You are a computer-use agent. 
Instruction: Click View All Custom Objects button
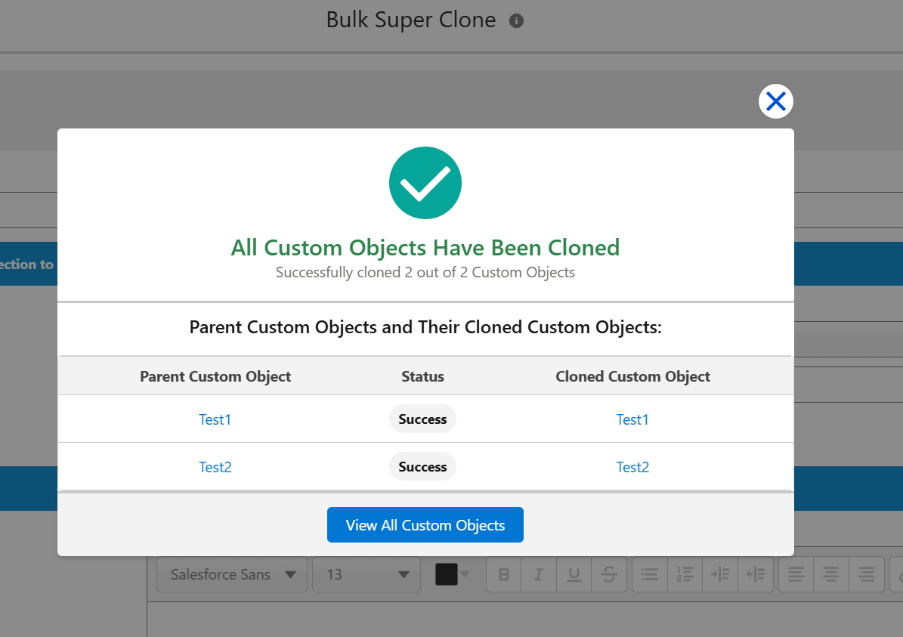coord(425,524)
